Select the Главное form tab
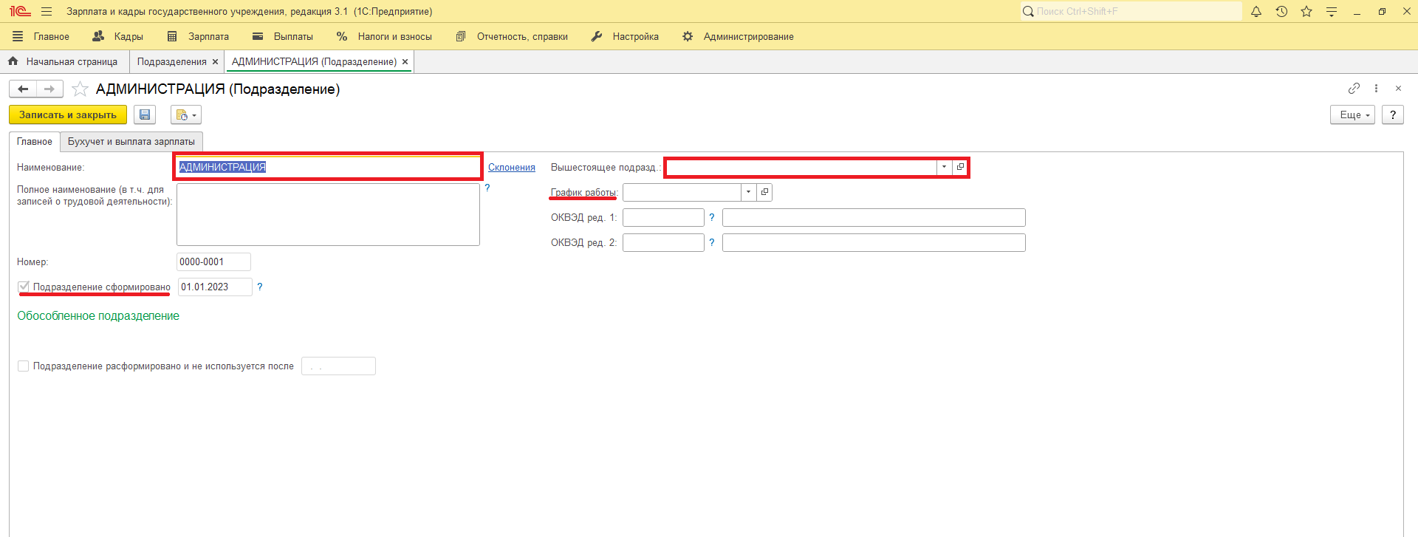 point(35,141)
